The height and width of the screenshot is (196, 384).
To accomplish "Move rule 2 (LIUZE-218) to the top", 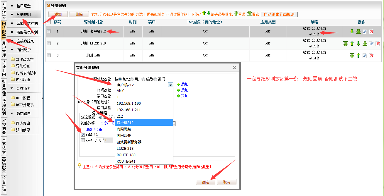I will point(346,44).
